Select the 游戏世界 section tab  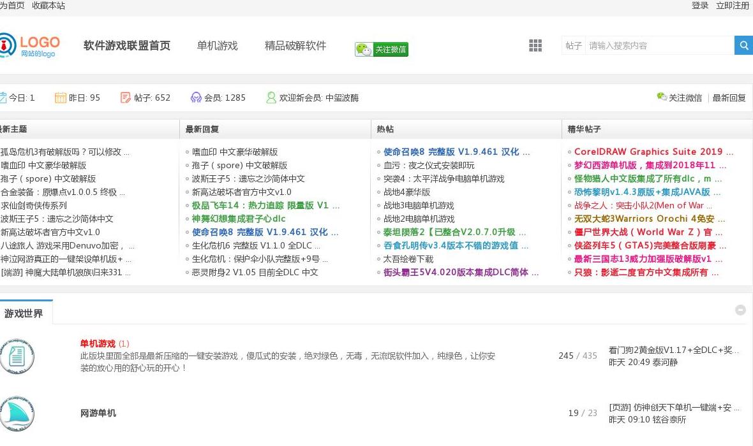tap(24, 313)
